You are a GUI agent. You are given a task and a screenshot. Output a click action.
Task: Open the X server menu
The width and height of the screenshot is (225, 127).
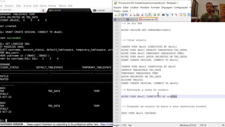tap(27, 6)
